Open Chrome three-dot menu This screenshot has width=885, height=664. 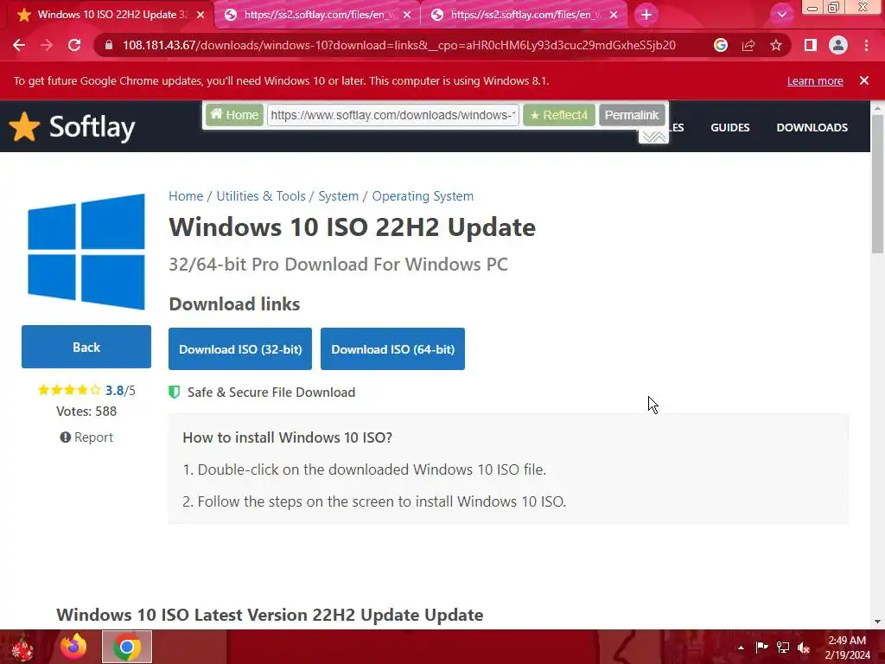point(866,45)
